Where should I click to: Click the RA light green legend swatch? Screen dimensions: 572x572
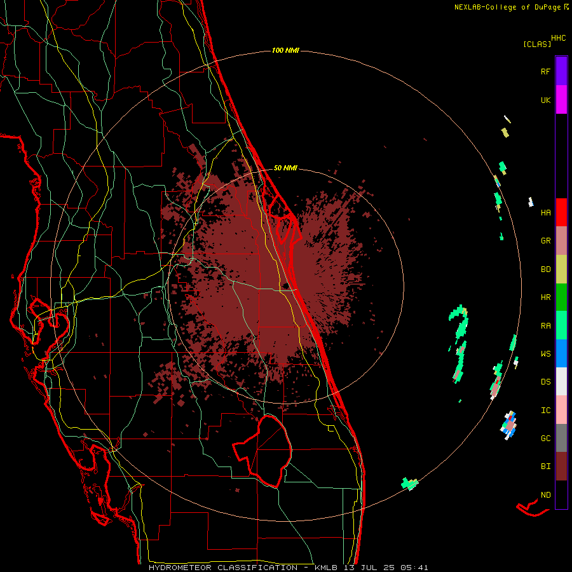coord(561,325)
